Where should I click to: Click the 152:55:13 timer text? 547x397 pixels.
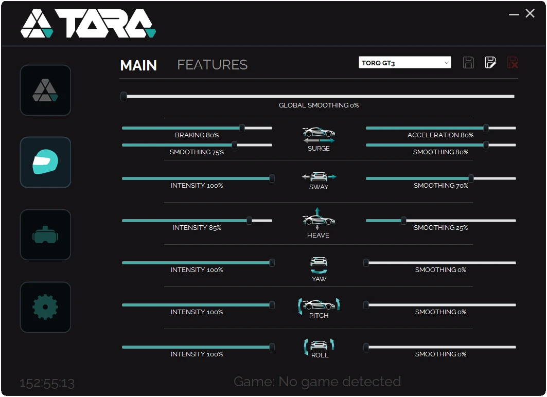point(47,384)
